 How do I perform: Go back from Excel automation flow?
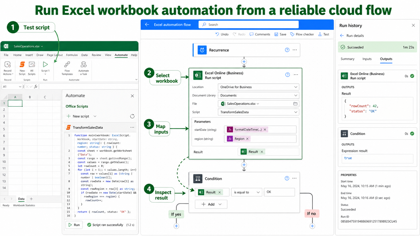point(147,25)
